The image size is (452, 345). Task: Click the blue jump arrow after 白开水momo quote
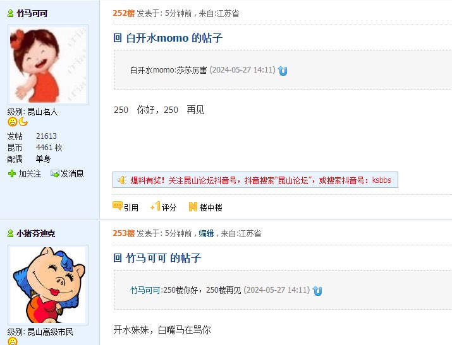283,71
